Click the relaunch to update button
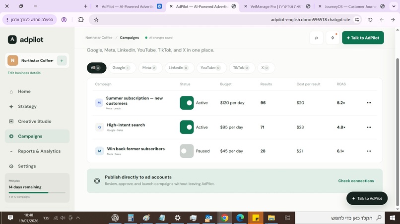 click(30, 20)
